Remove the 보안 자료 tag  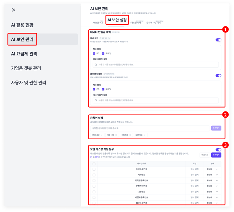click(x=145, y=135)
